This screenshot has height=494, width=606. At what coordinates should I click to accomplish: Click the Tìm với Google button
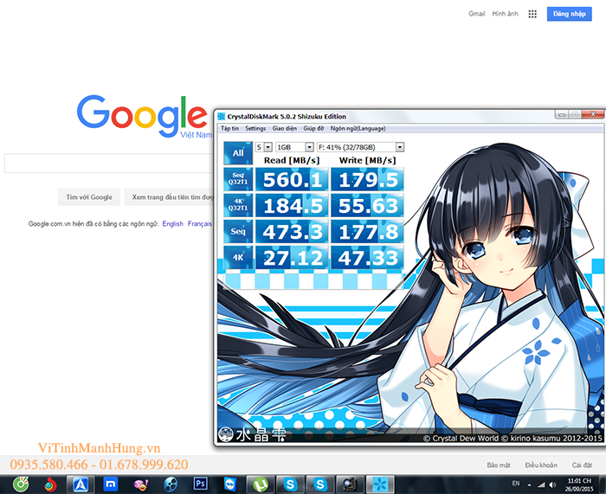click(89, 197)
